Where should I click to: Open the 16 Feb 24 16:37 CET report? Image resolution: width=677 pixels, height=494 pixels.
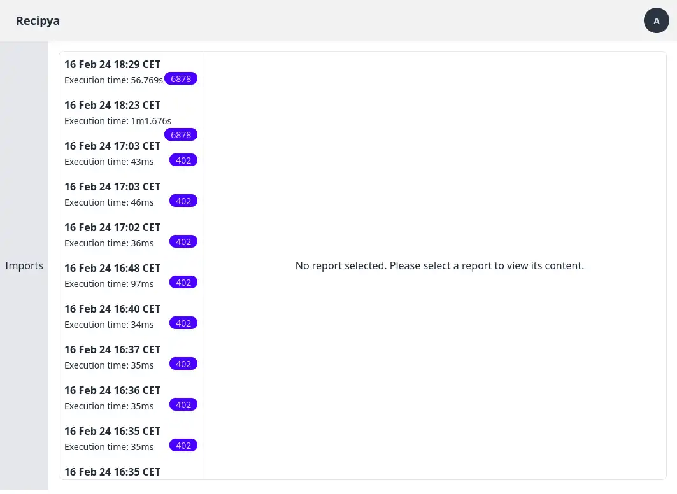point(131,358)
